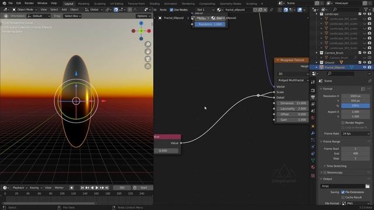
Task: Open the Format presets list icon
Action: tap(363, 89)
